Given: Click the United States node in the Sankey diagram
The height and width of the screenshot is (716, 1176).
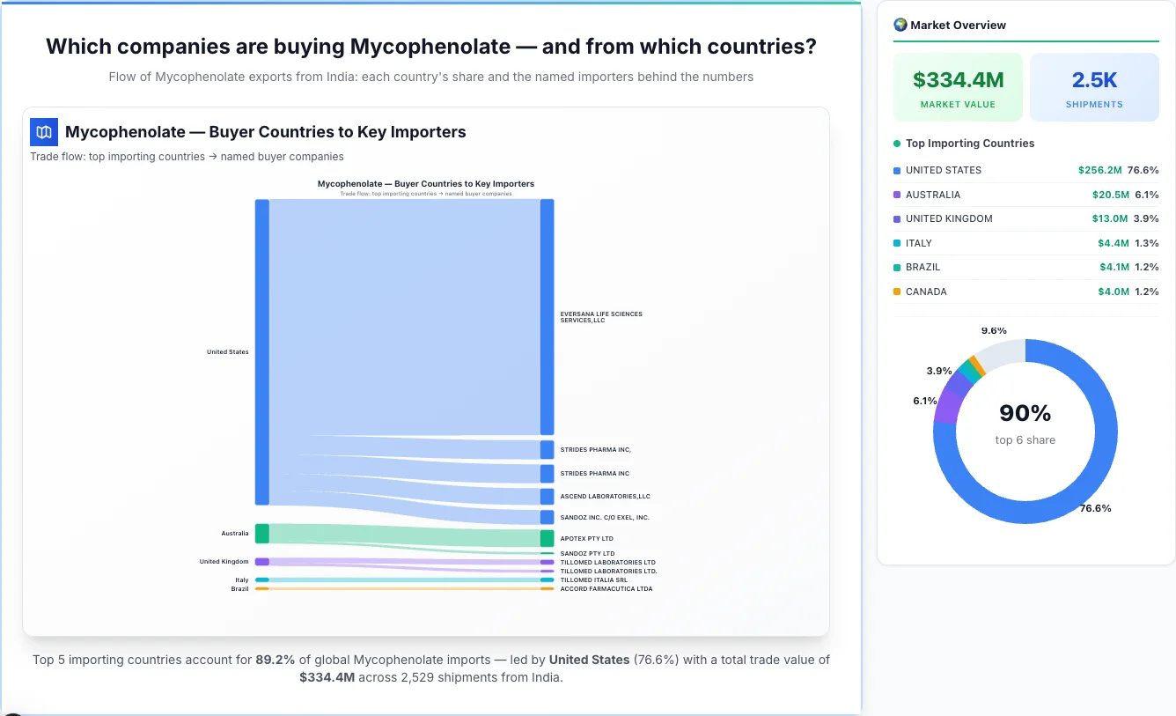Looking at the screenshot, I should tap(260, 351).
